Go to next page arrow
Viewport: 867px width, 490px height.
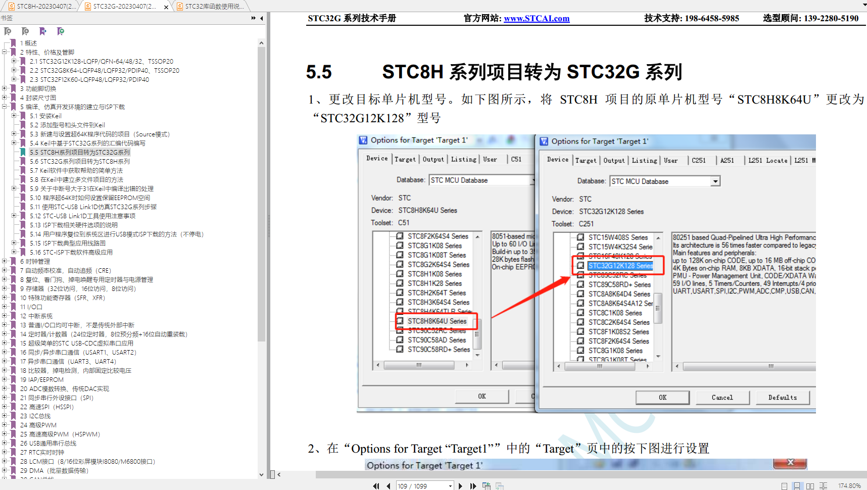(x=460, y=486)
